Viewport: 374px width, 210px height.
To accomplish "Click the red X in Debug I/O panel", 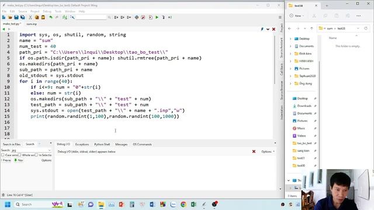I will (x=254, y=152).
